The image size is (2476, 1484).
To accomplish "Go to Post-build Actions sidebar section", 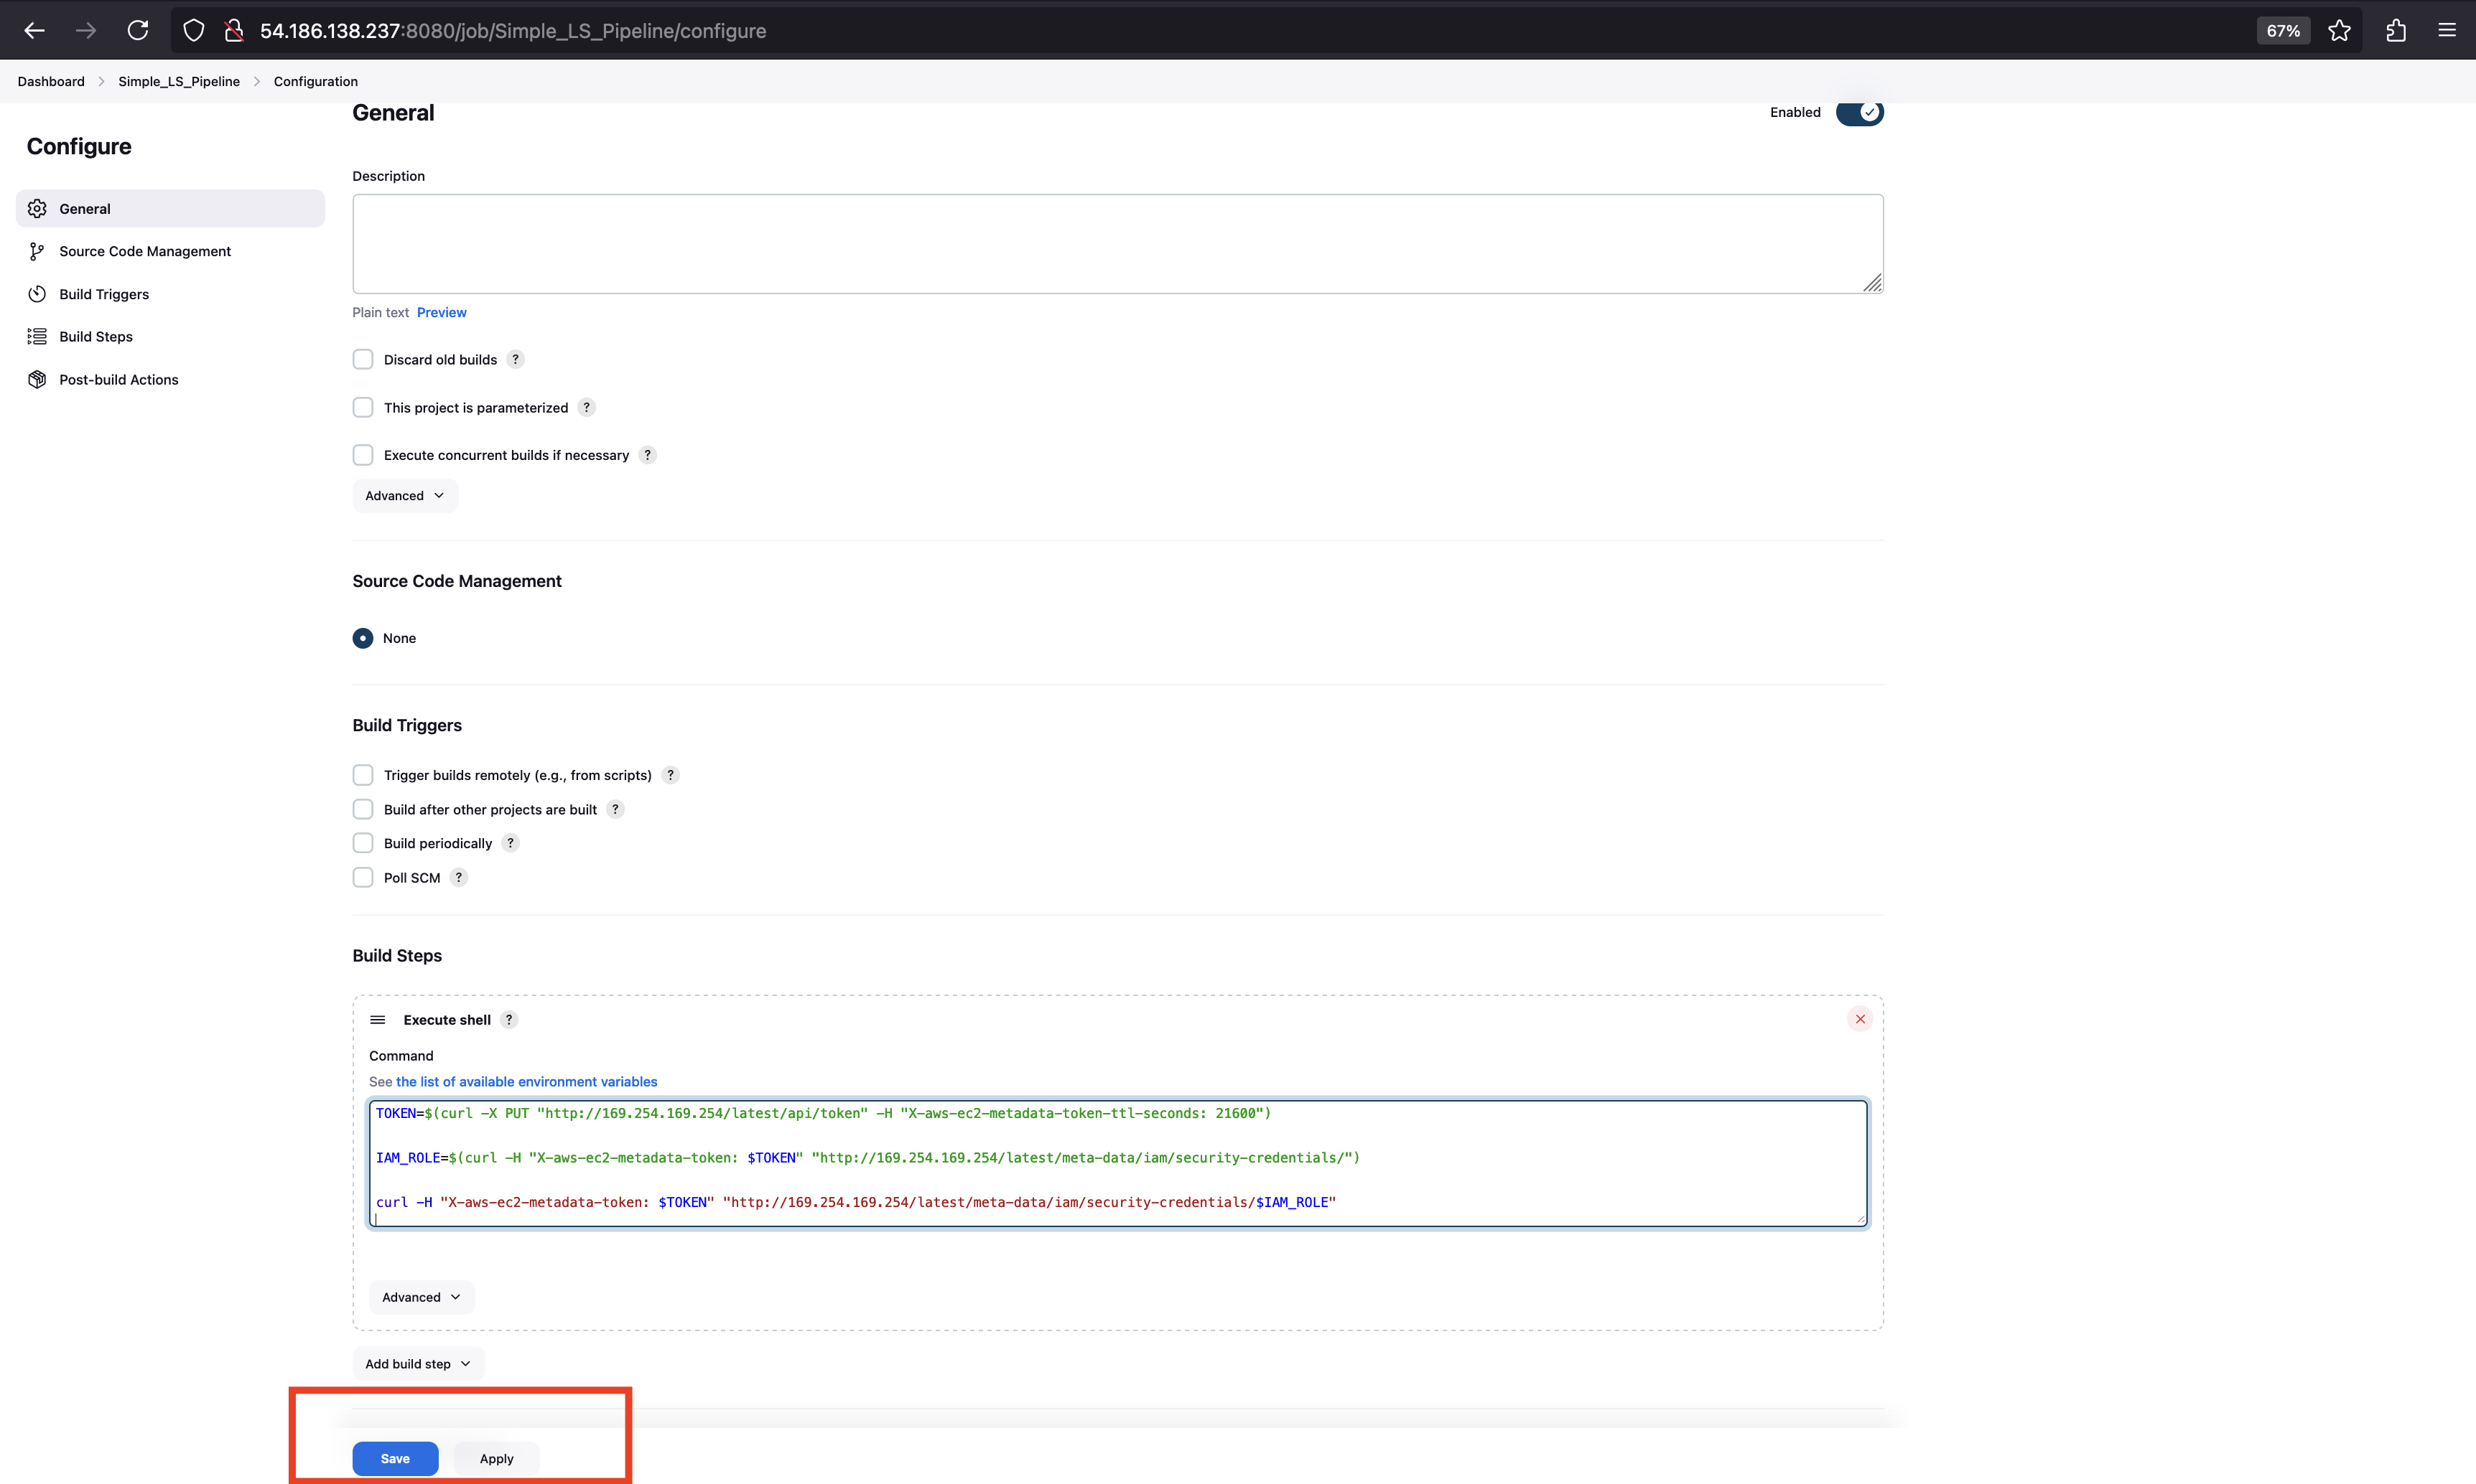I will (x=118, y=380).
